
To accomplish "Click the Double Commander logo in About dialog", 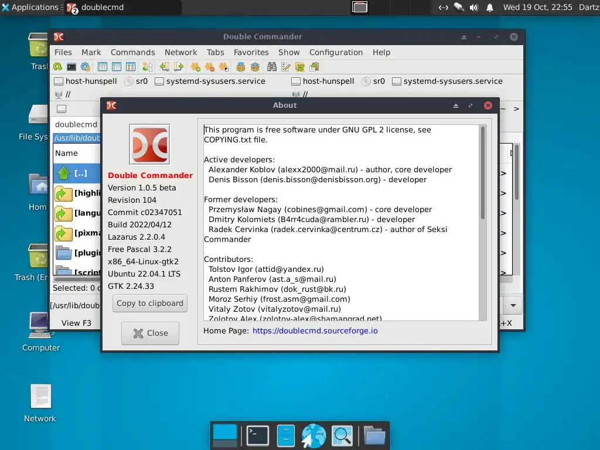I will click(x=149, y=144).
